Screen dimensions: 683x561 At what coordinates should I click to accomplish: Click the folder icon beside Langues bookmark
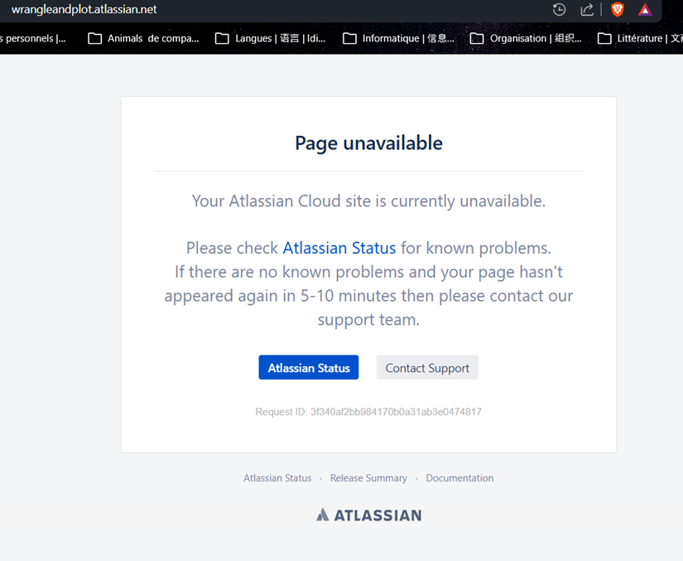click(220, 37)
